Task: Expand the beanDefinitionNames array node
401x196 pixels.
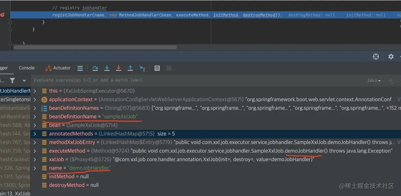Action: (35, 108)
